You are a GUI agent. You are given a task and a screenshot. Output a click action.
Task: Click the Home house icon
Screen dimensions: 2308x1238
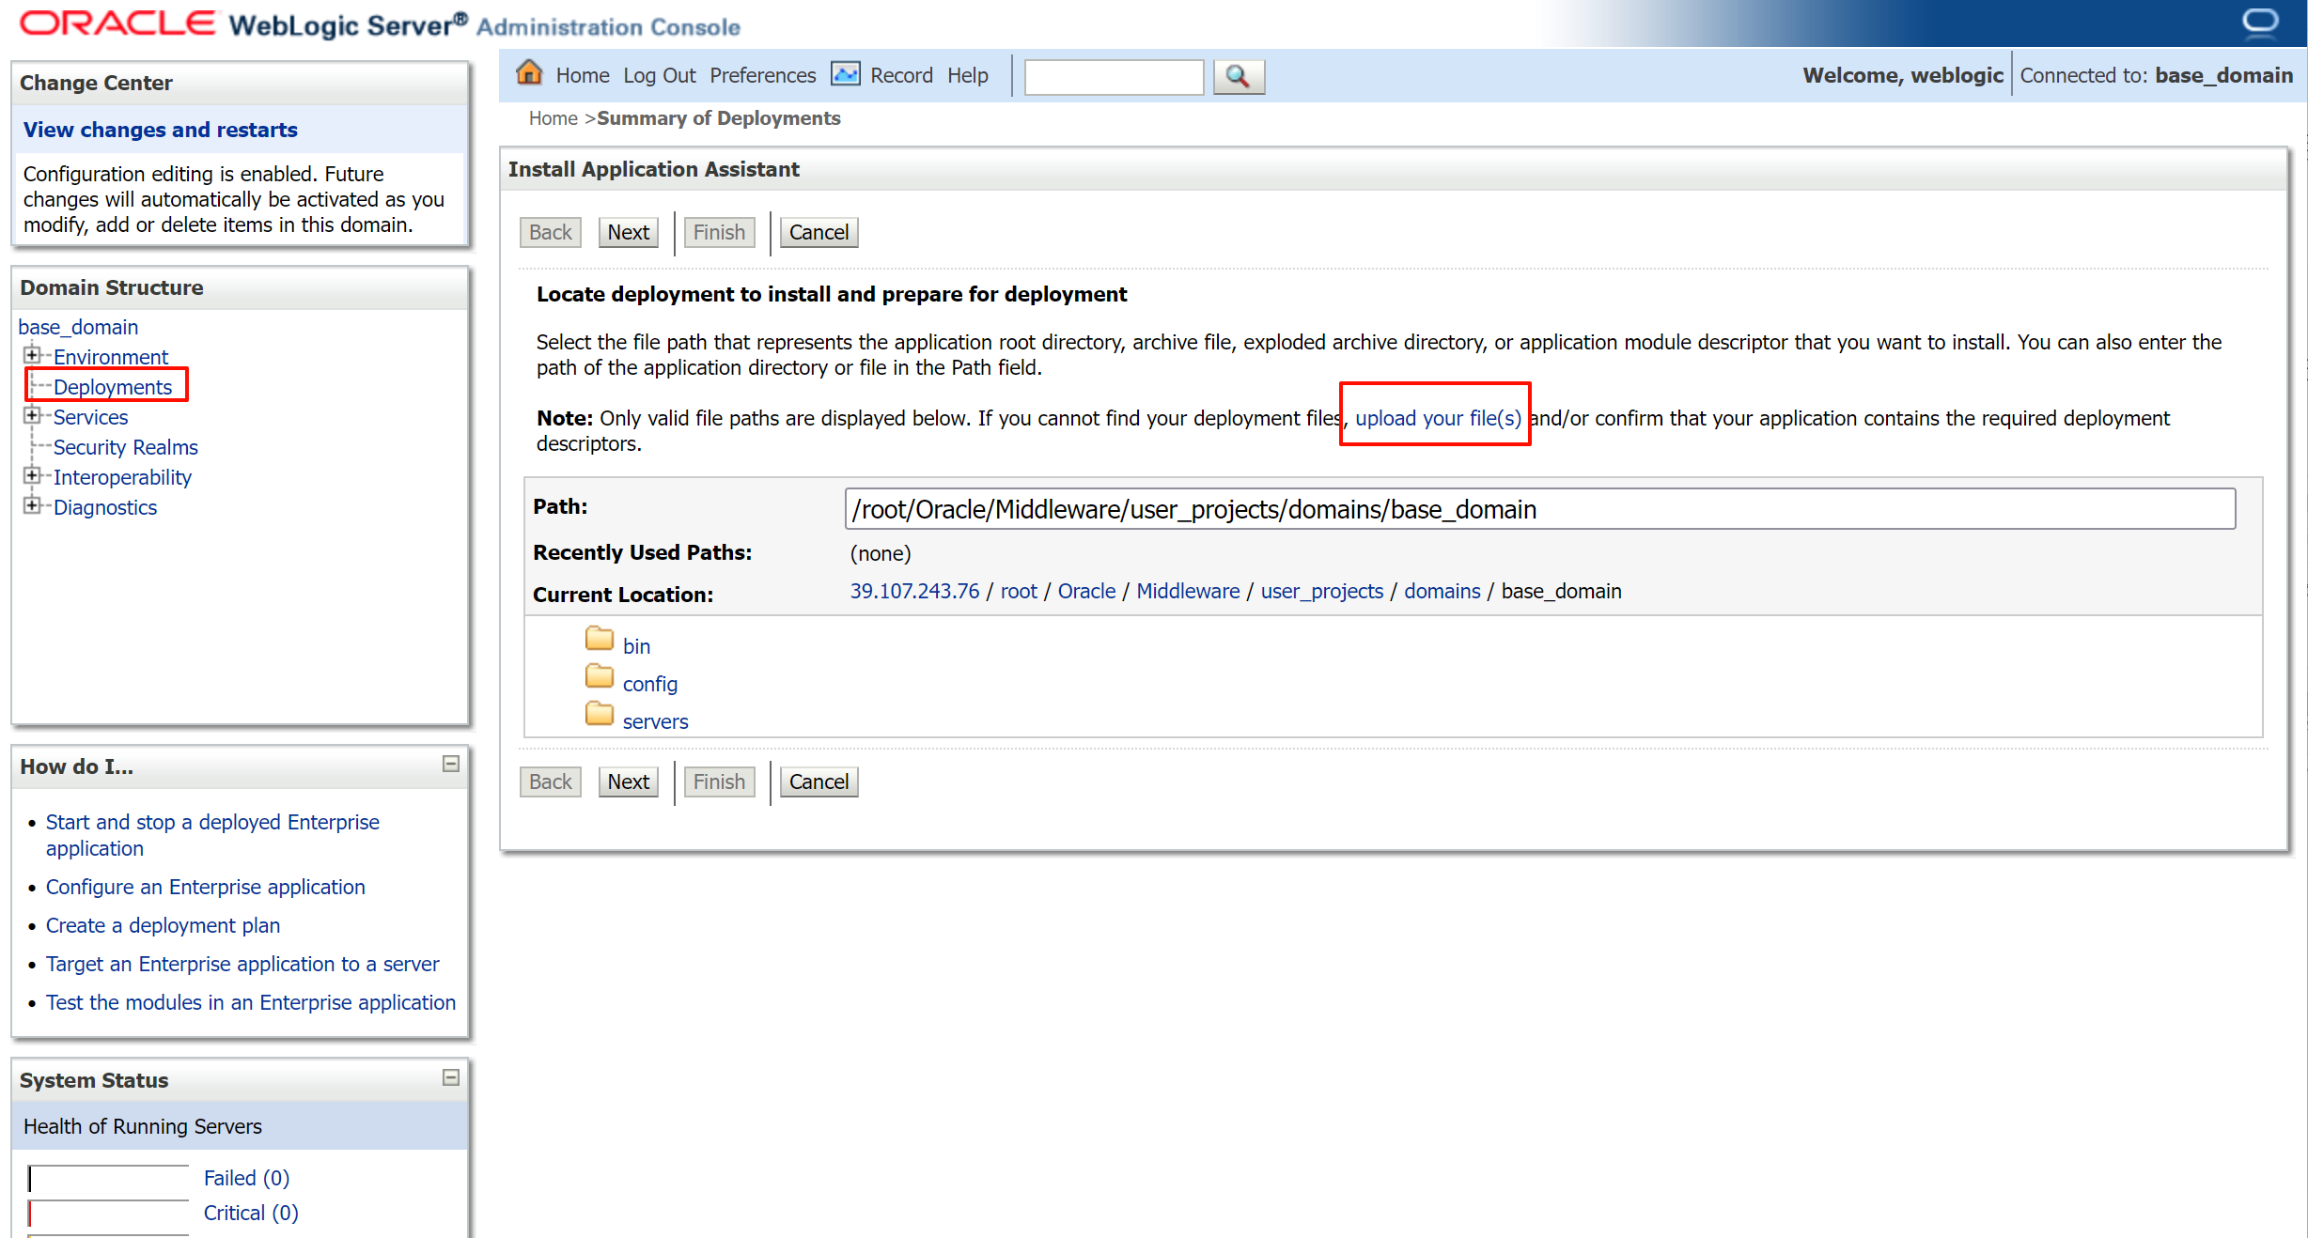pyautogui.click(x=529, y=73)
